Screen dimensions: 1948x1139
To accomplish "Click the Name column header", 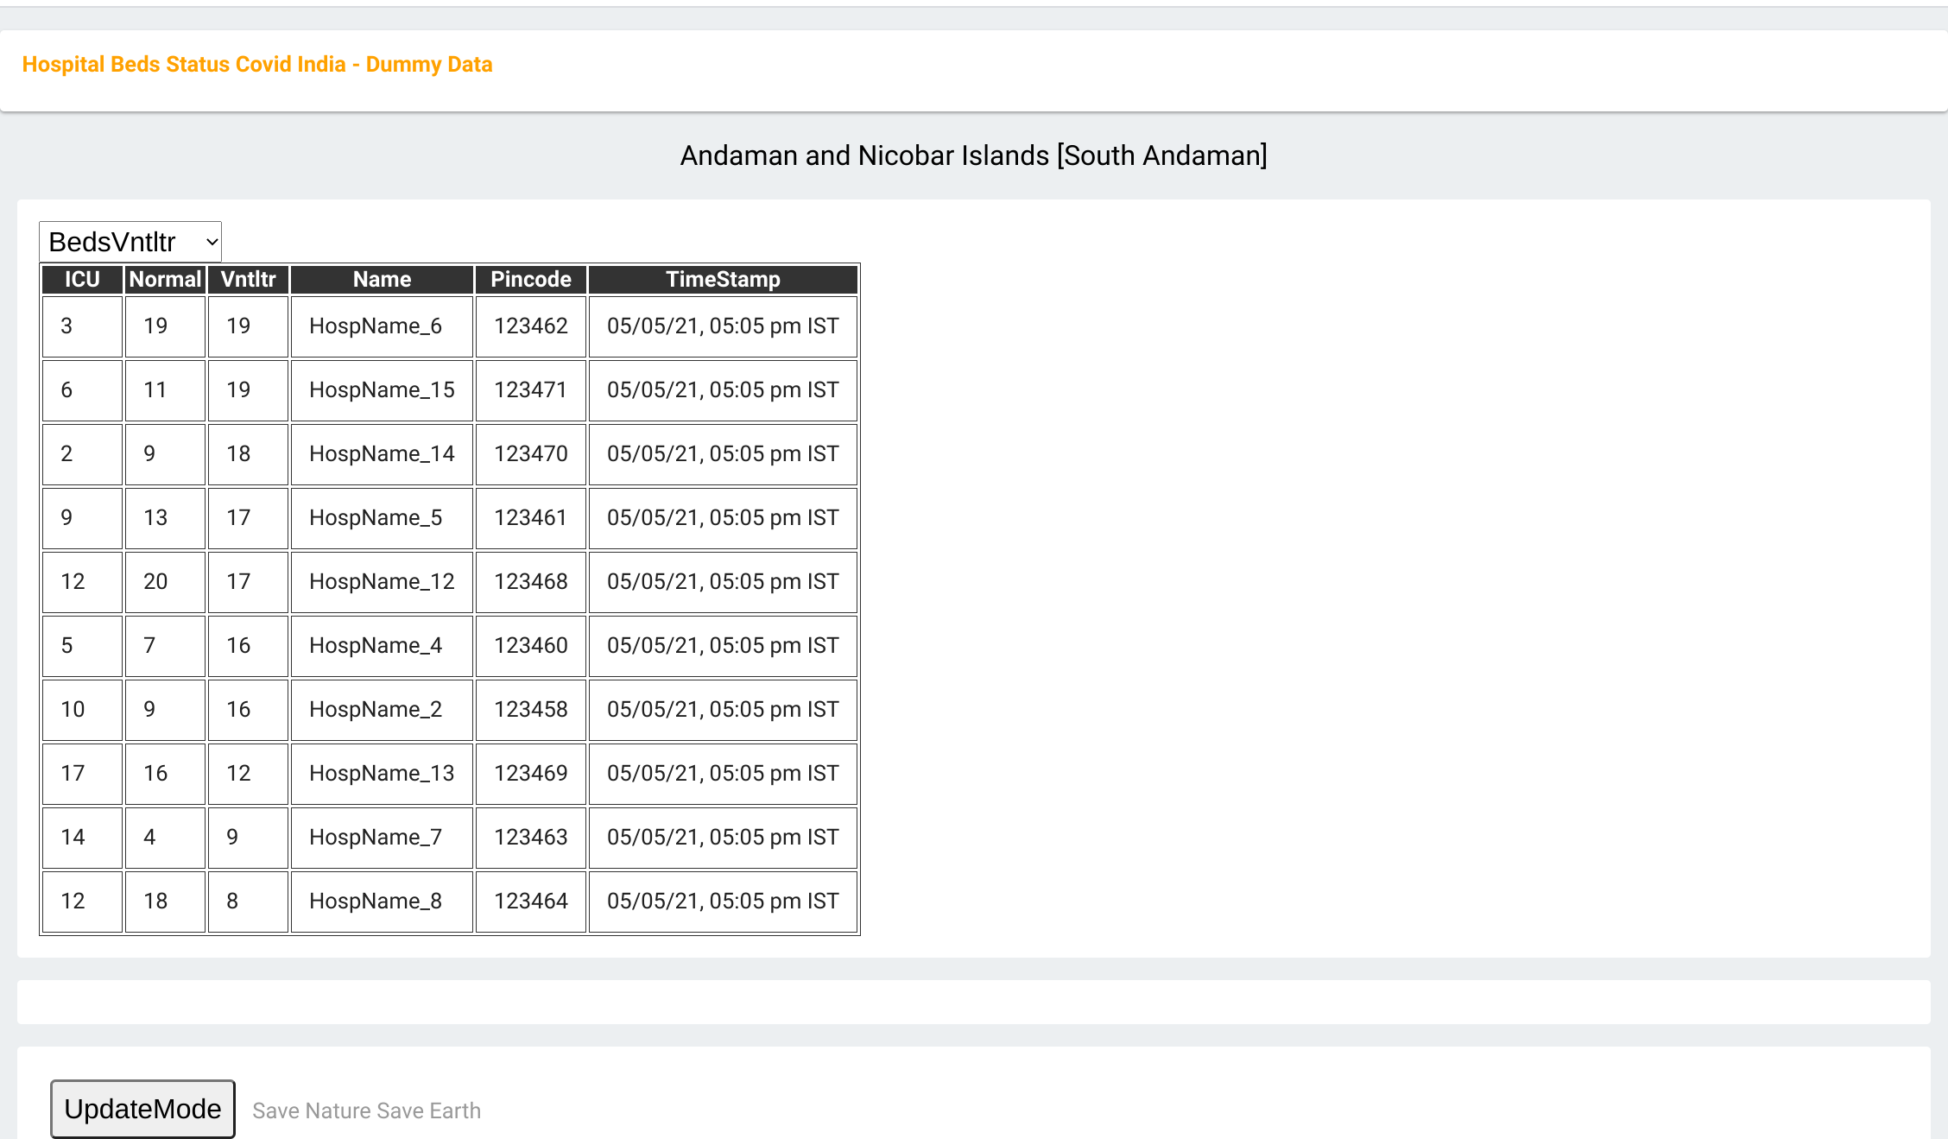I will coord(382,279).
